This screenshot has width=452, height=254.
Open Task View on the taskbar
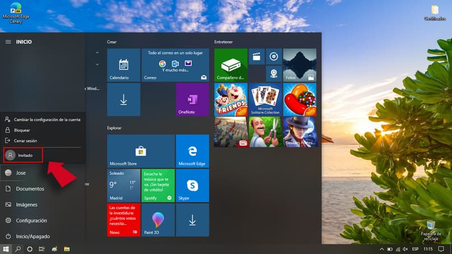[42, 249]
